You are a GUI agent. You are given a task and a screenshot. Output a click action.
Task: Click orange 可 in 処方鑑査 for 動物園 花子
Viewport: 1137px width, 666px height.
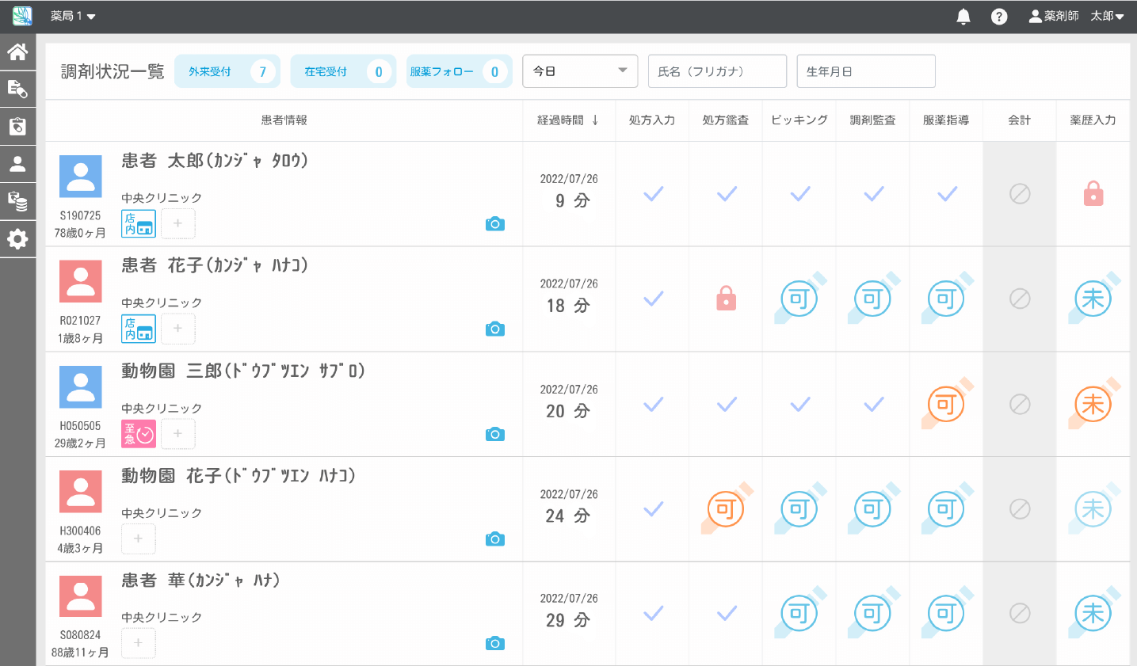point(727,509)
